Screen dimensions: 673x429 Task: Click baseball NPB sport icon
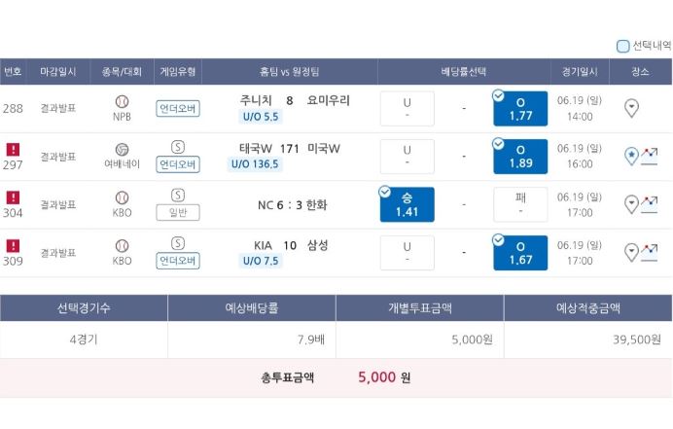[x=122, y=102]
